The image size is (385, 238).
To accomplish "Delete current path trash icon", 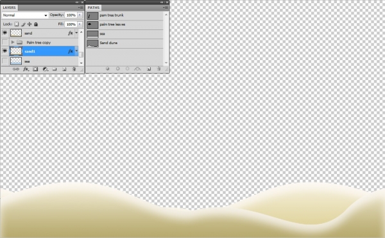I will pyautogui.click(x=158, y=69).
